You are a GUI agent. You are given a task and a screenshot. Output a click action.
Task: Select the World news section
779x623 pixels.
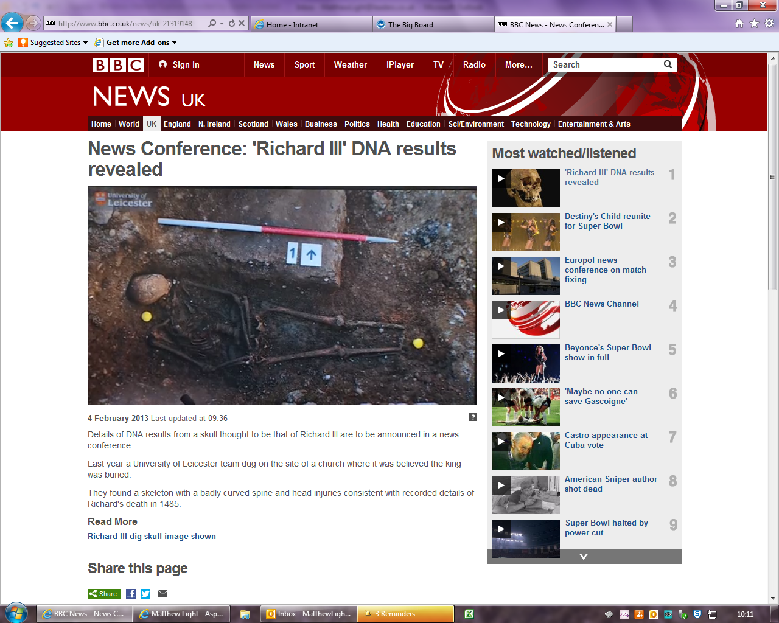coord(129,124)
